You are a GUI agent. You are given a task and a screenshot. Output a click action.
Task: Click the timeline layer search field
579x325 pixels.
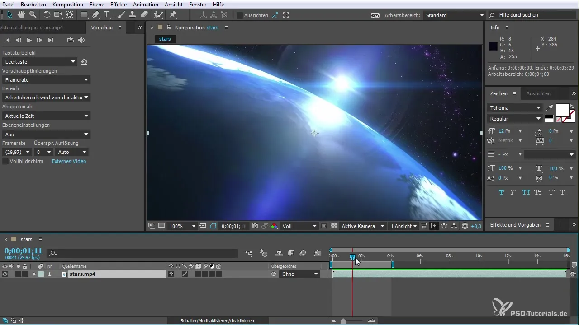(143, 254)
